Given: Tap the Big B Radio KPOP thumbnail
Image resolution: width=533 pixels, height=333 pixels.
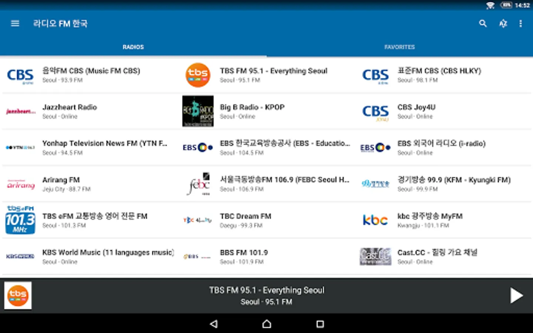Looking at the screenshot, I should (x=198, y=111).
